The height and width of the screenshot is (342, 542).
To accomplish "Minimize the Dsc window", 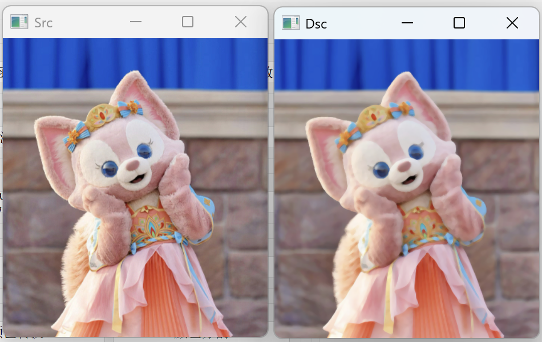I will 407,23.
